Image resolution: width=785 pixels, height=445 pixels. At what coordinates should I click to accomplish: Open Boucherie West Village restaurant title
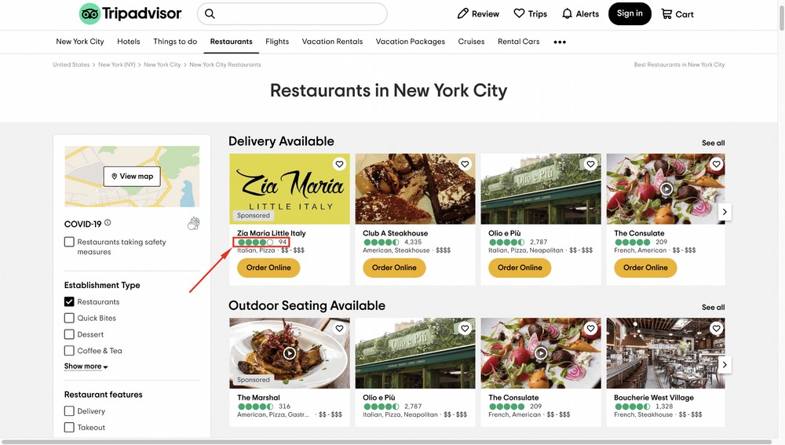(x=654, y=397)
